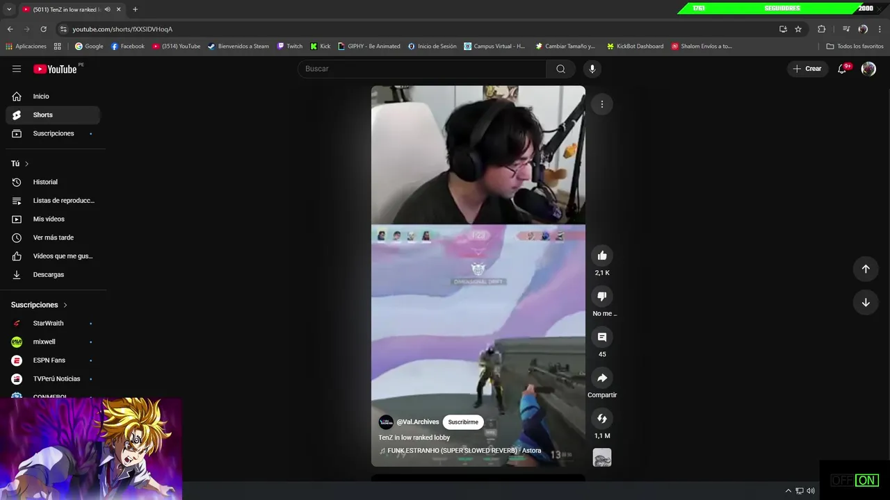Viewport: 890px width, 500px height.
Task: Open Historial in the sidebar
Action: pyautogui.click(x=53, y=182)
